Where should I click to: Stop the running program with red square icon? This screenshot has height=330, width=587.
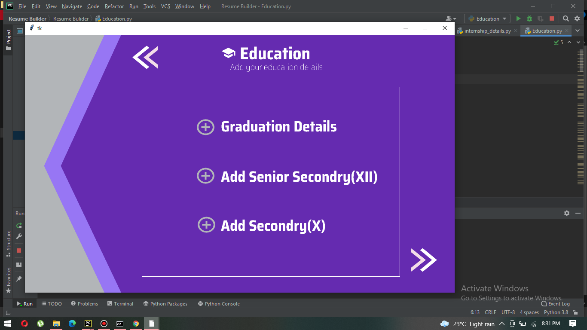[551, 18]
